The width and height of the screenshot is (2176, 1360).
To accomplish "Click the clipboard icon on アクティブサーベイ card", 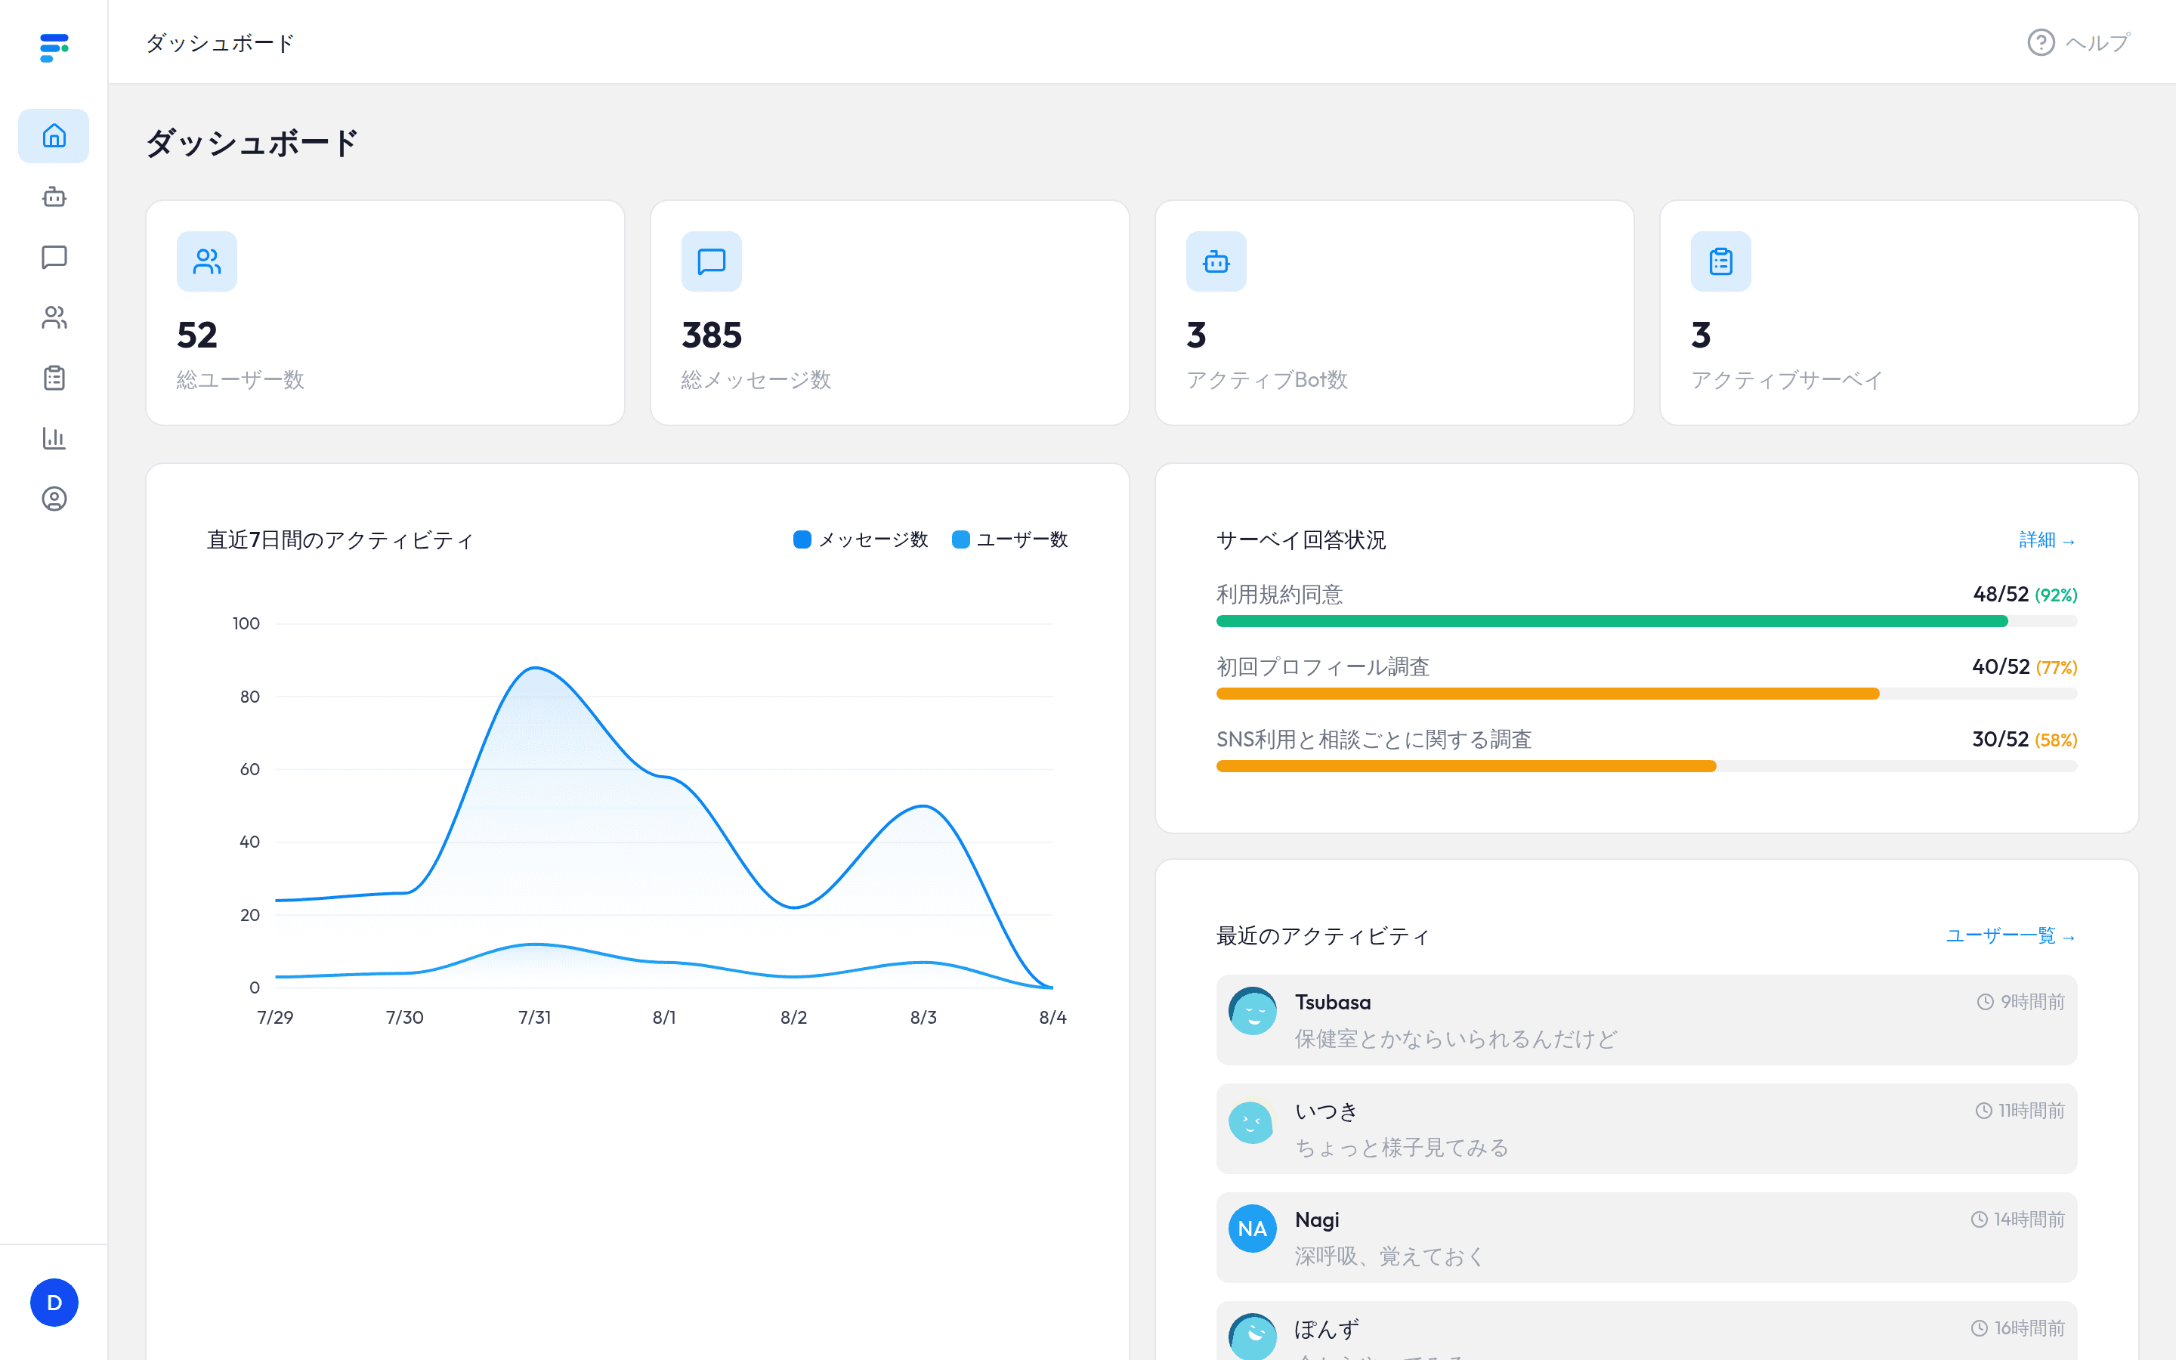I will 1720,261.
